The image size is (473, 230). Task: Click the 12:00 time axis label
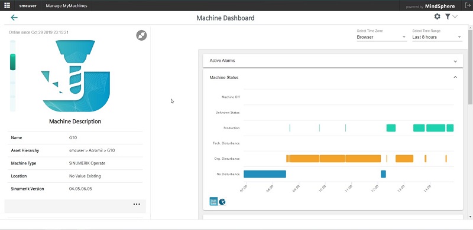375,189
